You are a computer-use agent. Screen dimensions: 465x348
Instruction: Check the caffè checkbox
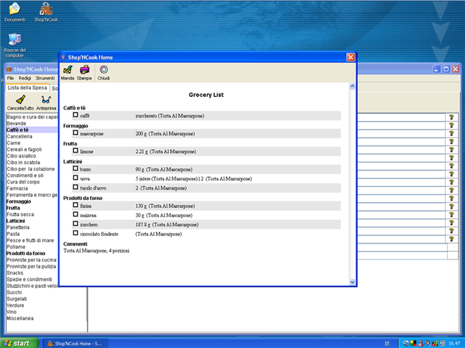click(x=76, y=115)
